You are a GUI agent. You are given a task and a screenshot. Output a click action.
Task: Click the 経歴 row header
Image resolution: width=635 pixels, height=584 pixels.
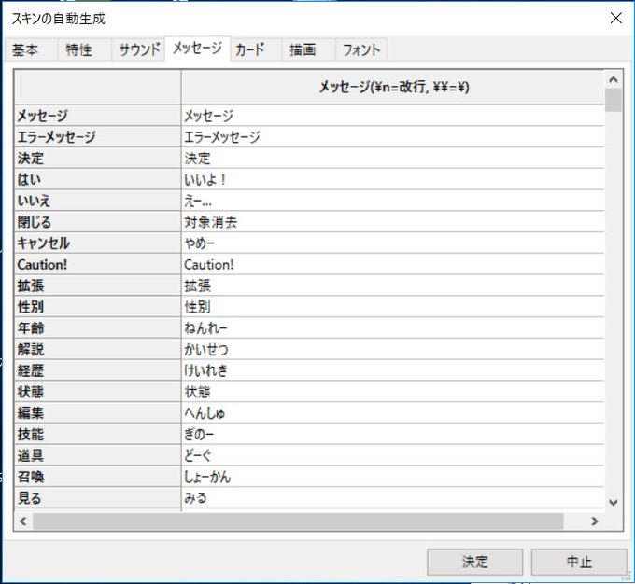point(98,370)
